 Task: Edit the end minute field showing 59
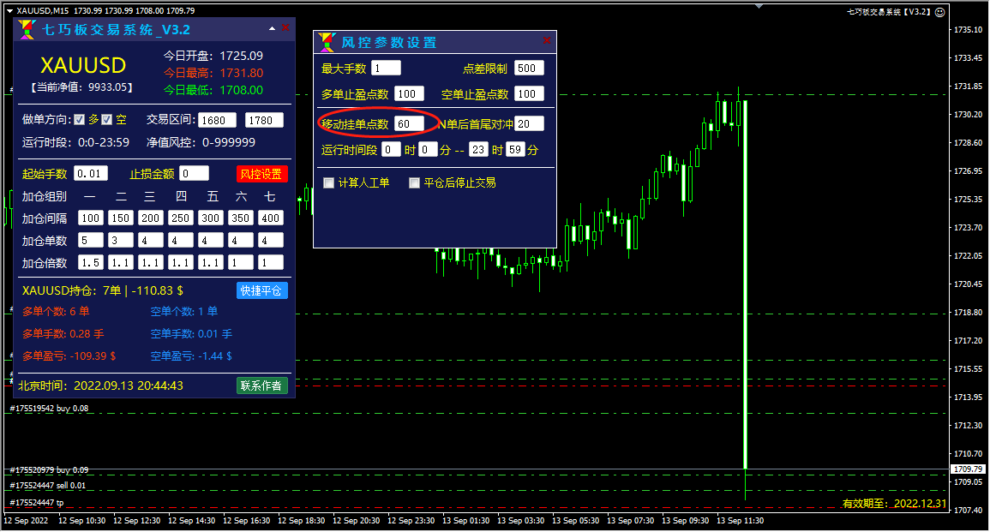(x=516, y=150)
